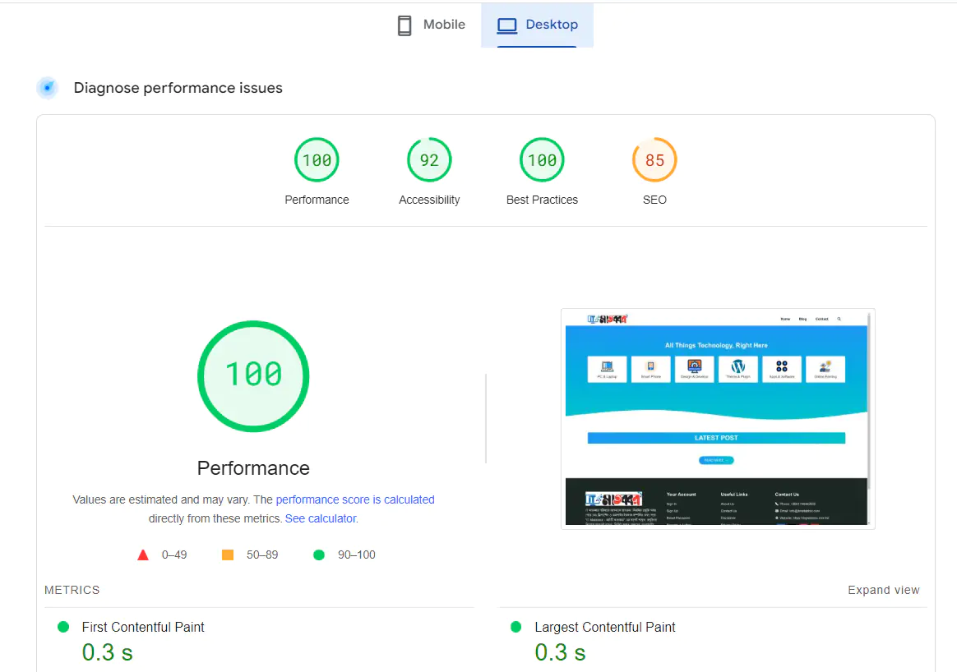
Task: Switch to the Mobile tab
Action: point(430,25)
